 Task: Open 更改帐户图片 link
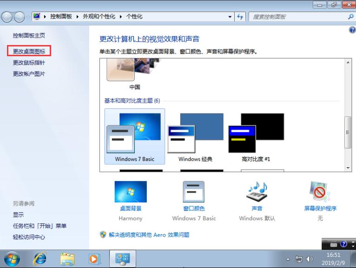[29, 74]
